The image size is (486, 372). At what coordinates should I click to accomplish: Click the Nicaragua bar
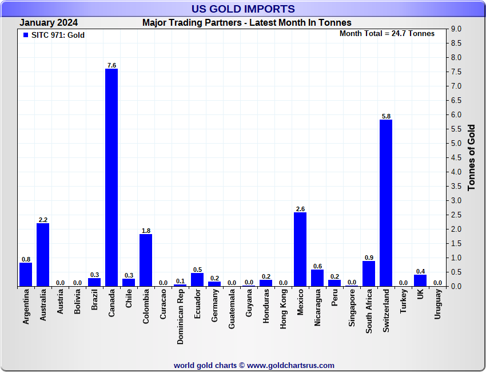[317, 278]
